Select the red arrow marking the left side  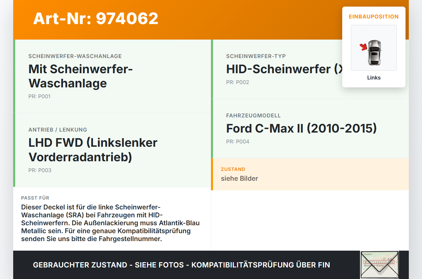pos(364,47)
